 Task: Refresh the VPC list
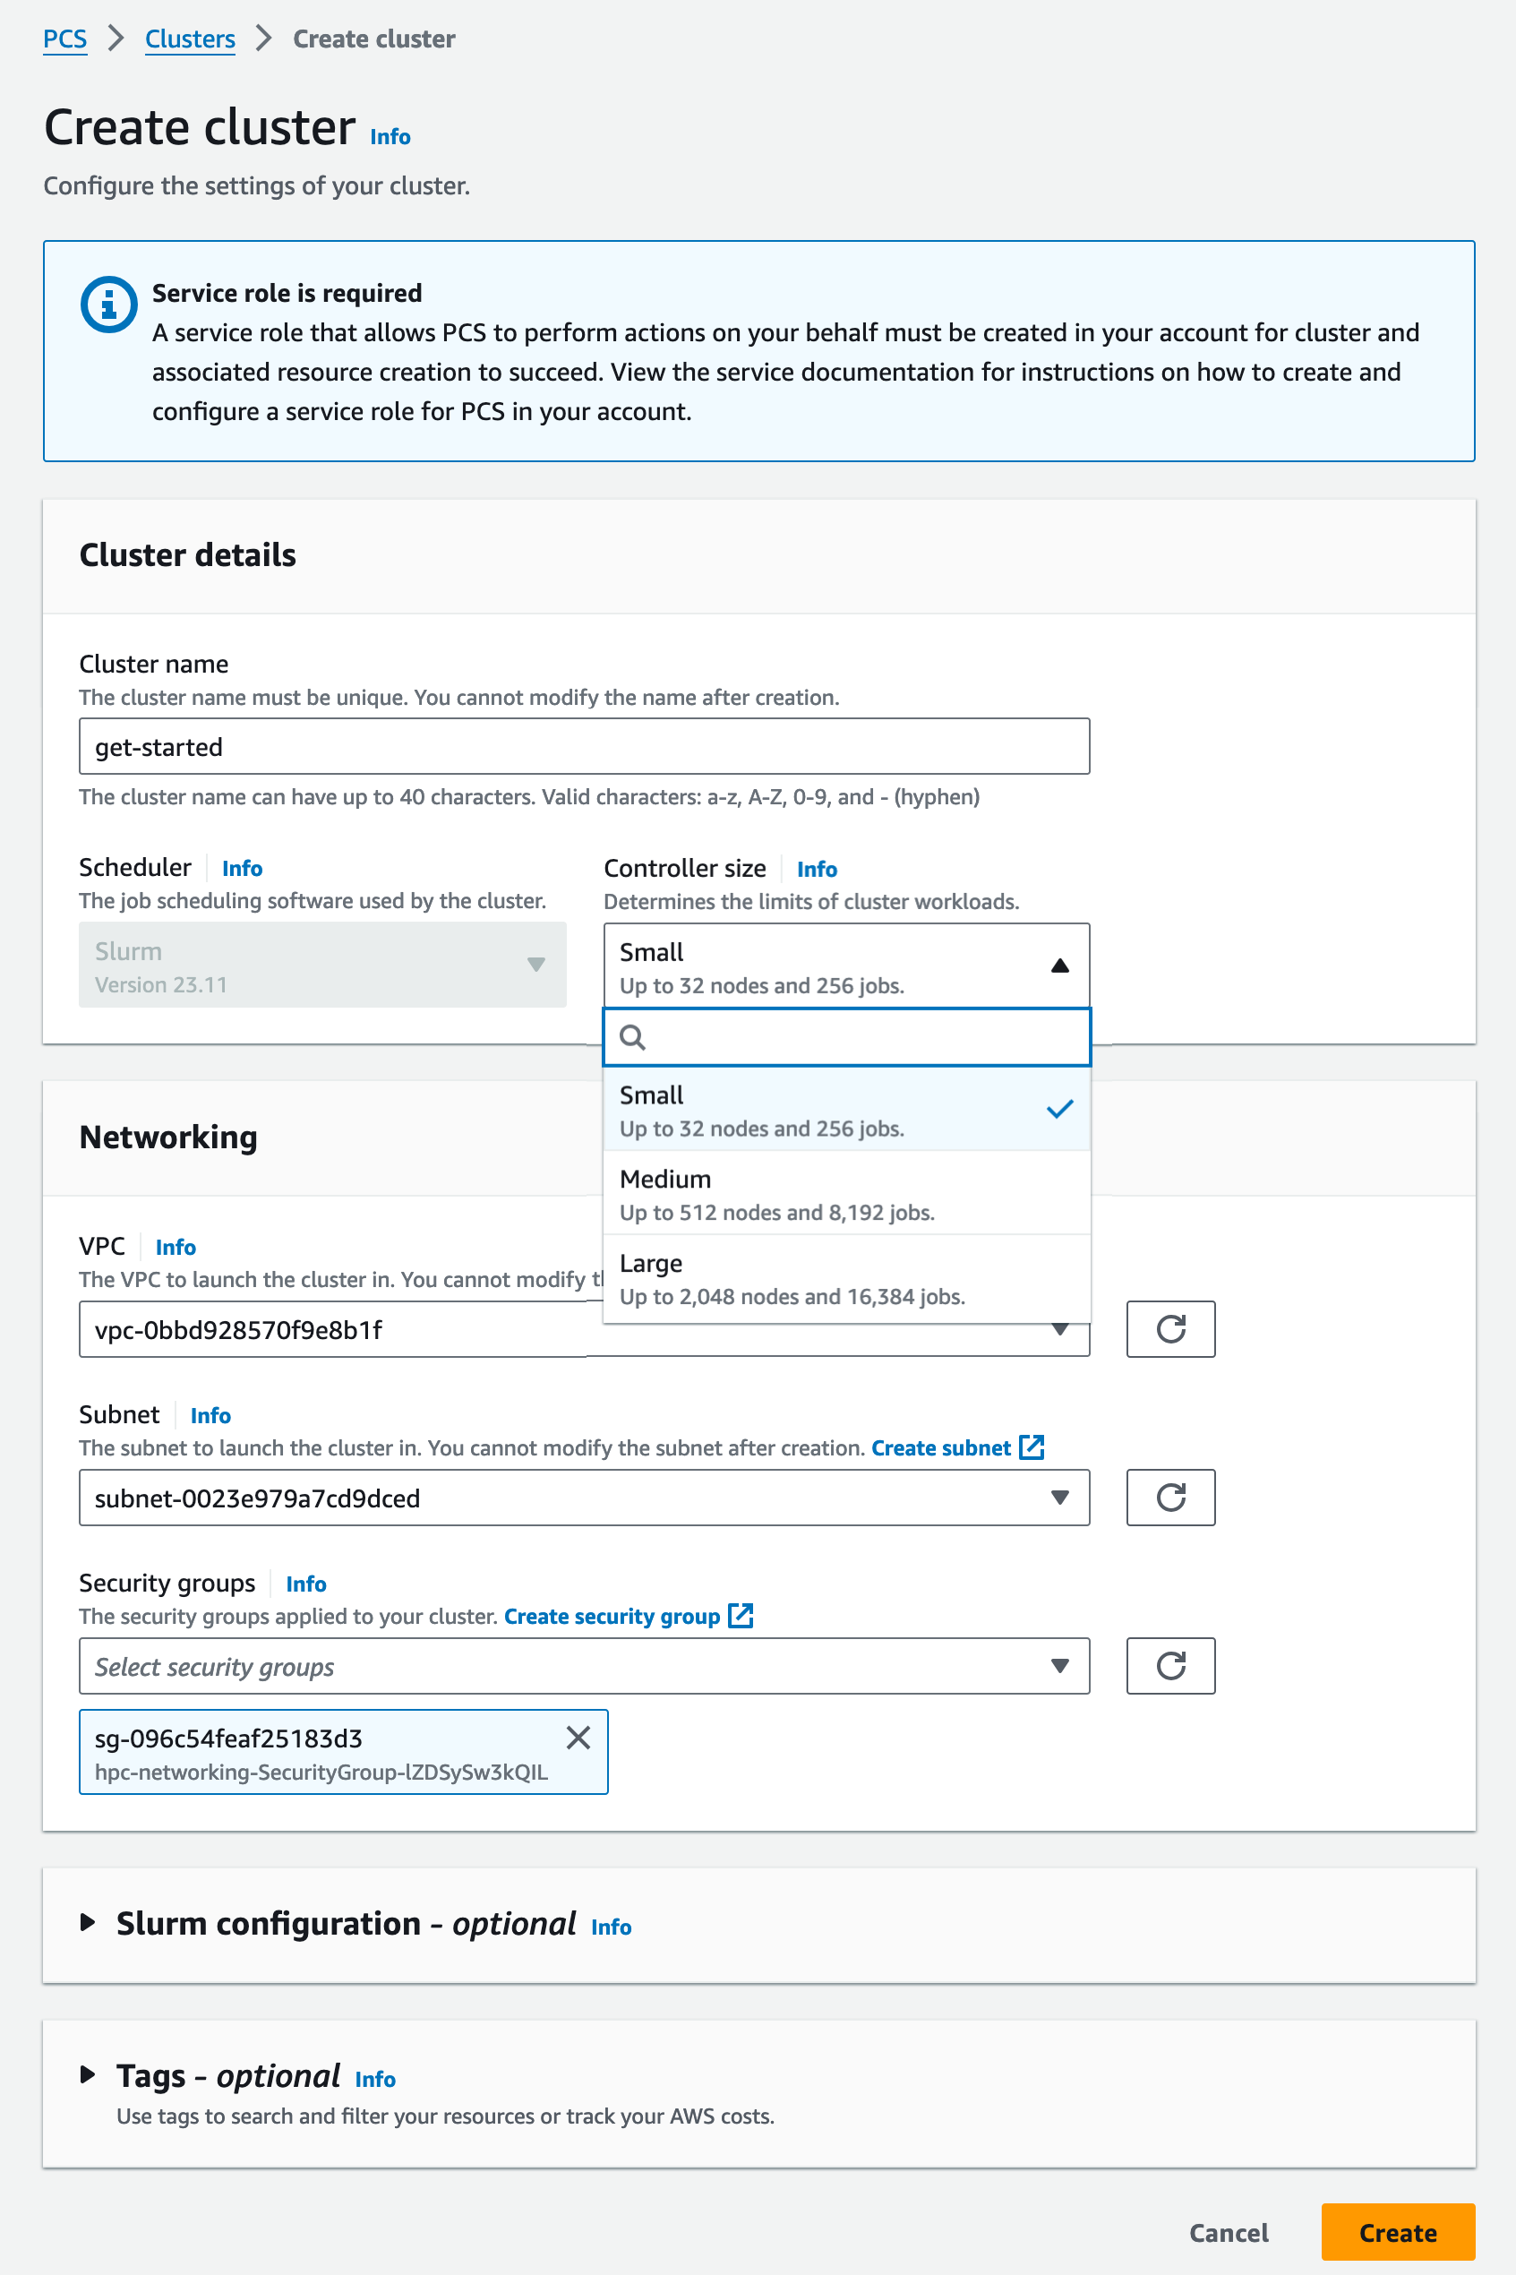click(x=1169, y=1328)
